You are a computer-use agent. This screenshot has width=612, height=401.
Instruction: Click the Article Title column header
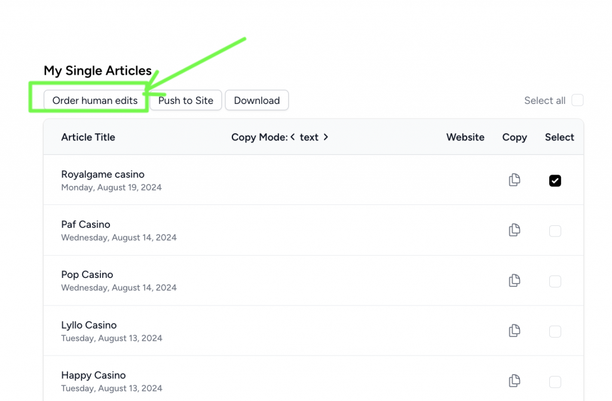(88, 137)
